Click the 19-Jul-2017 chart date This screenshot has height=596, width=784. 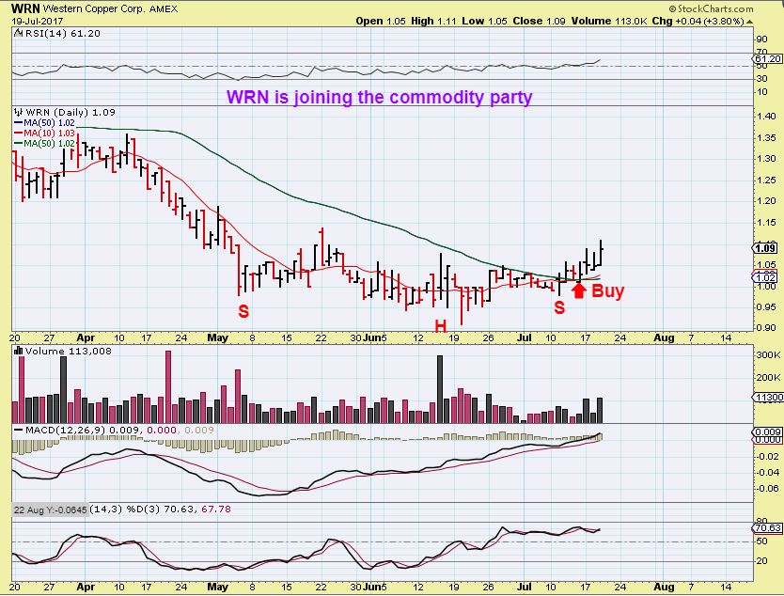click(37, 21)
